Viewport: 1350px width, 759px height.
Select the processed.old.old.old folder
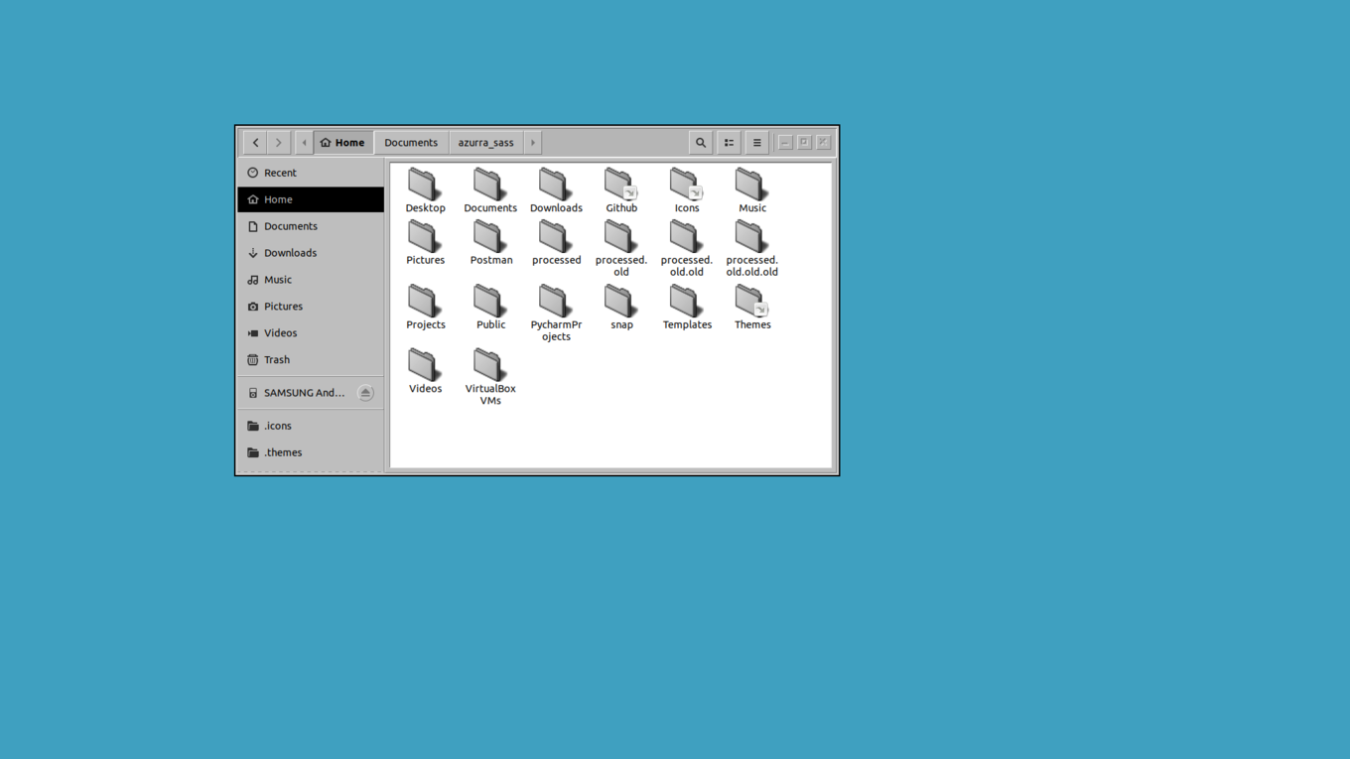pyautogui.click(x=752, y=248)
